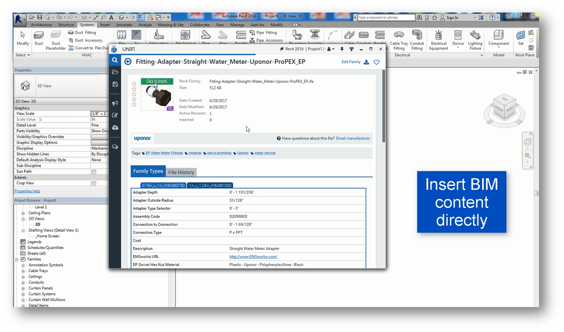
Task: Click the dock-to-top icon in UNIFI title bar
Action: 351,49
